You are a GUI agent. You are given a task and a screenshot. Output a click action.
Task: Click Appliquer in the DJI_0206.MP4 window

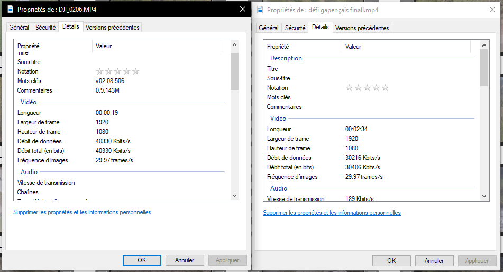pos(227,260)
